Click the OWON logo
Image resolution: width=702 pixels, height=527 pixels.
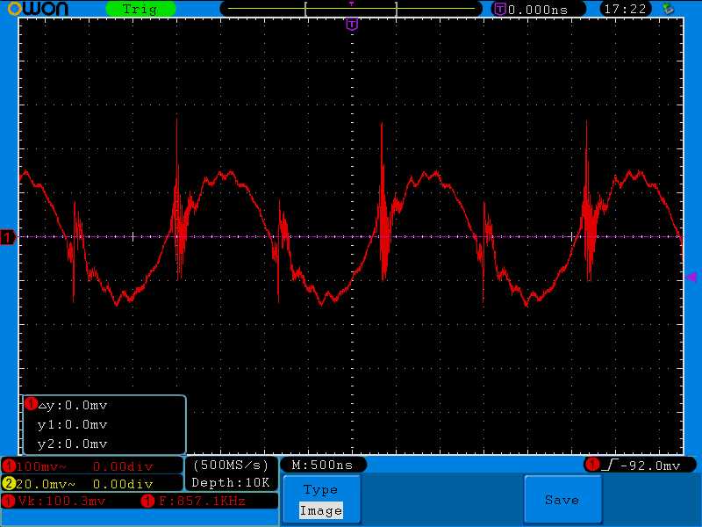pos(38,8)
